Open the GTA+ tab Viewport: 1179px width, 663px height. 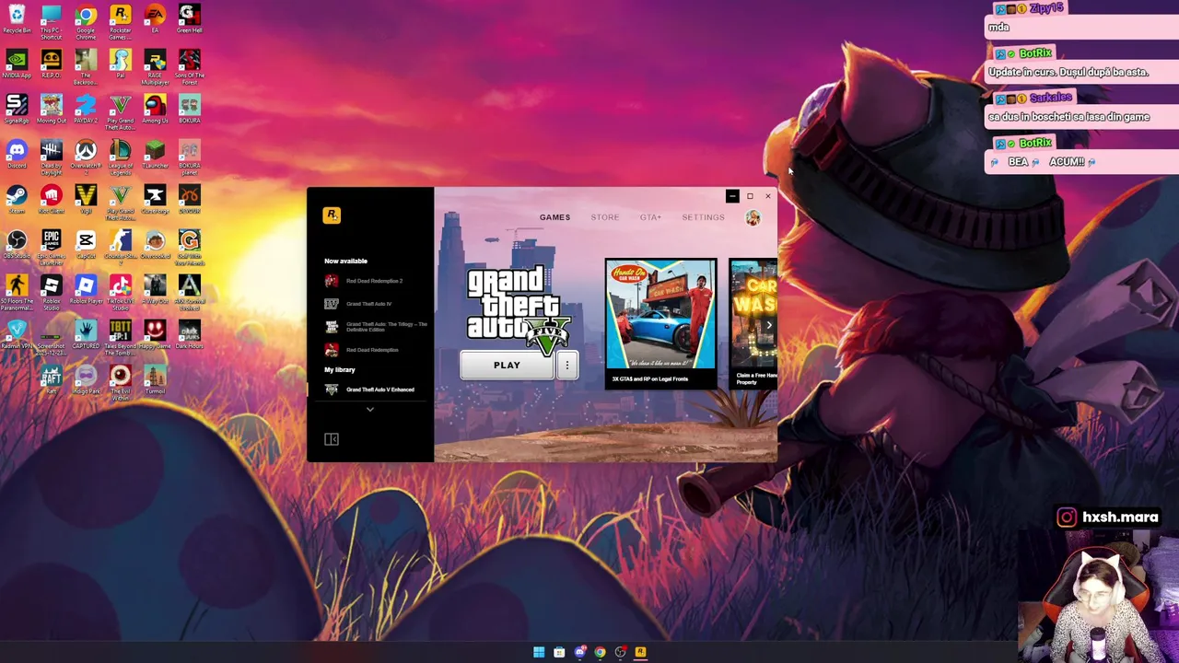tap(650, 217)
